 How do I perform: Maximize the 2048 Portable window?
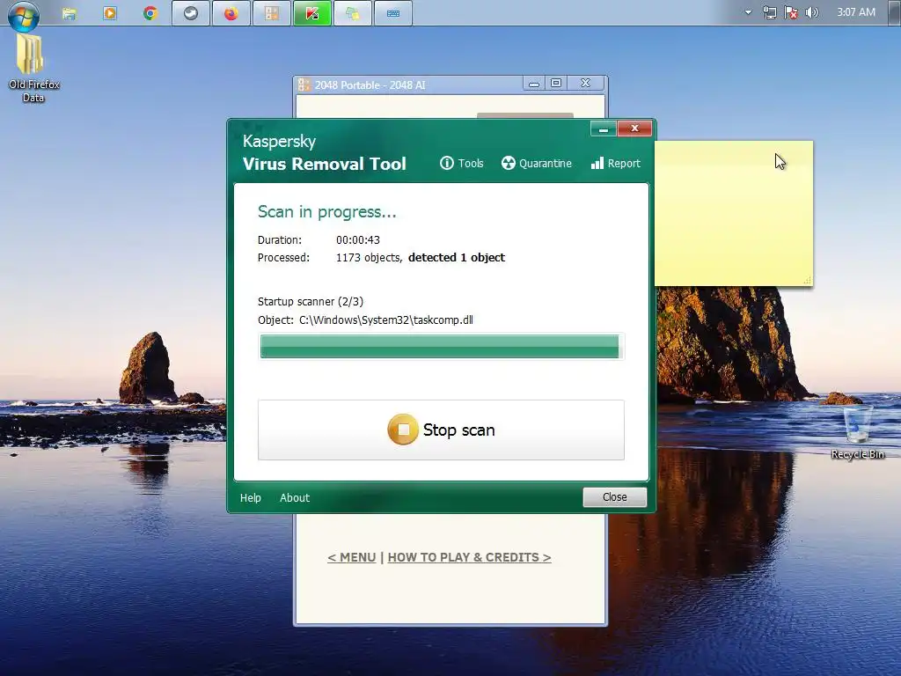tap(556, 84)
